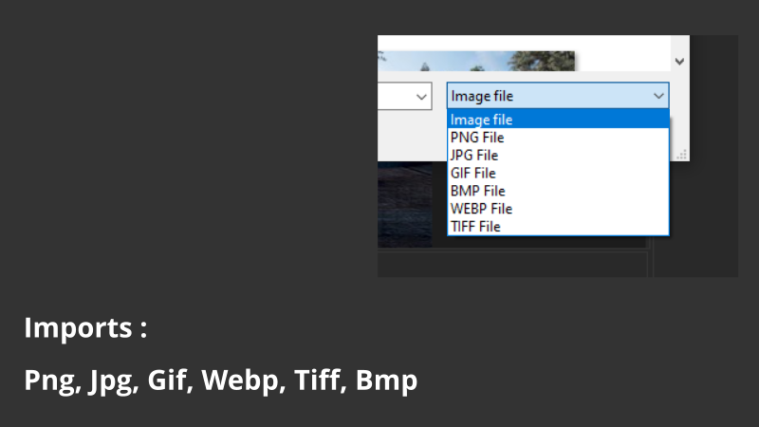Click the scroll down arrow in file list

pos(679,62)
